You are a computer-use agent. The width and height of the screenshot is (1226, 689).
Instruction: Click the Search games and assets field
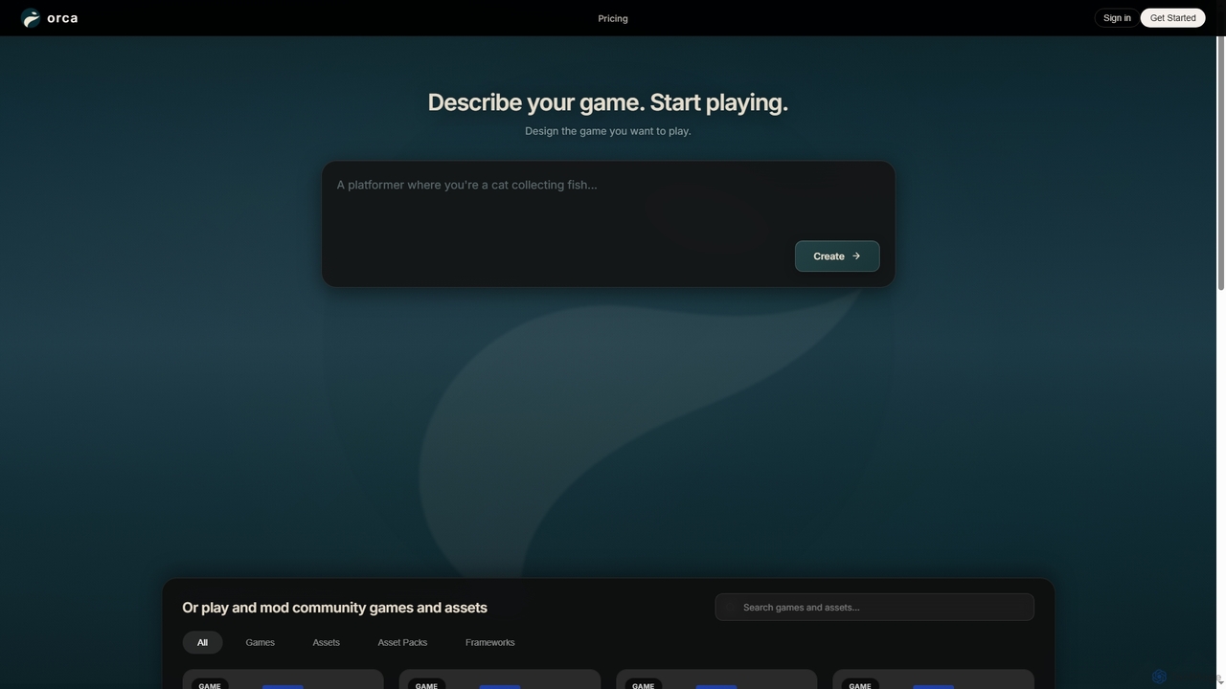pyautogui.click(x=874, y=608)
